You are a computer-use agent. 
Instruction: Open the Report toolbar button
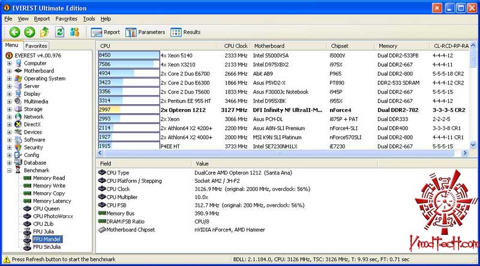[x=106, y=32]
